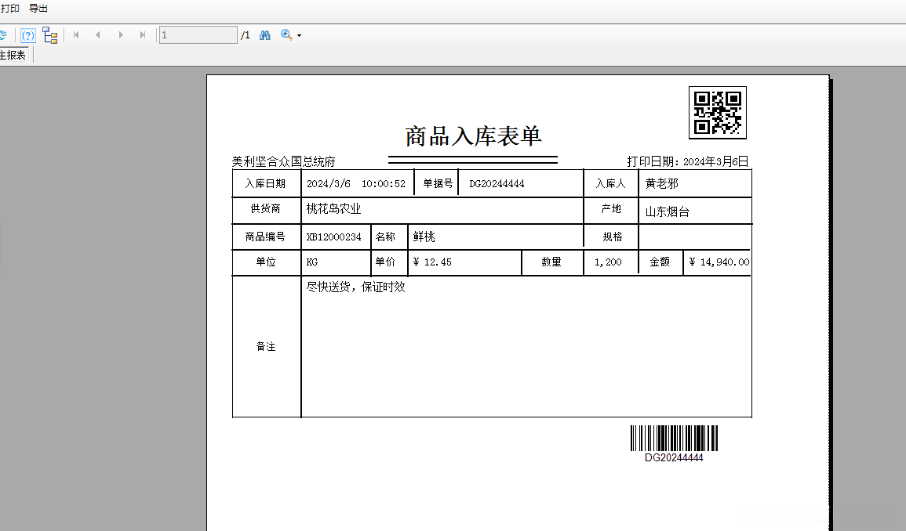Click the 单位 label cell

coord(266,262)
